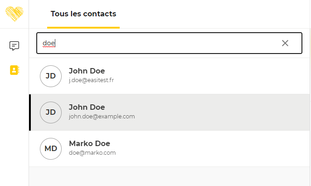Click JD avatar for john.doe@example.com

click(x=51, y=113)
